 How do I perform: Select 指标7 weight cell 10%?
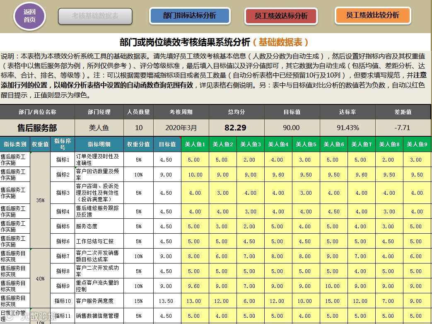139,256
